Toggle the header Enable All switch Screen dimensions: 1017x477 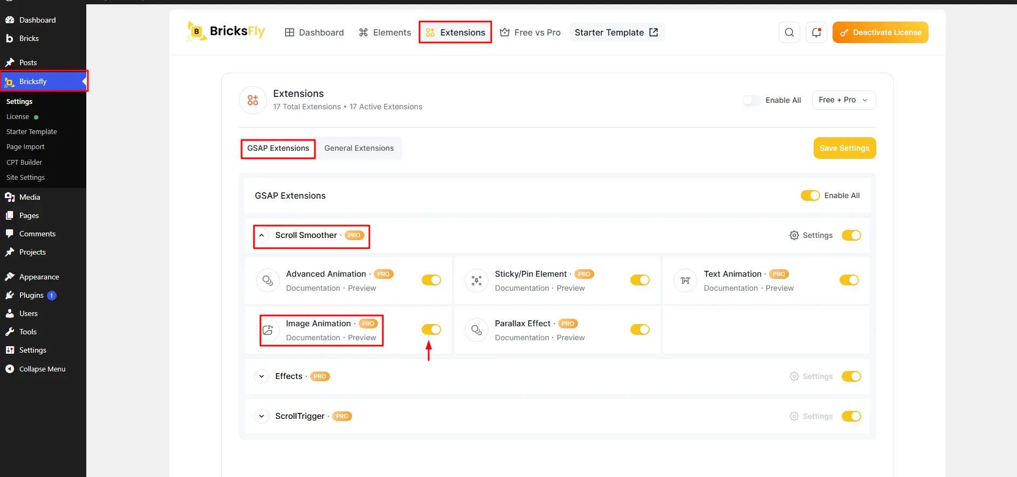coord(751,100)
